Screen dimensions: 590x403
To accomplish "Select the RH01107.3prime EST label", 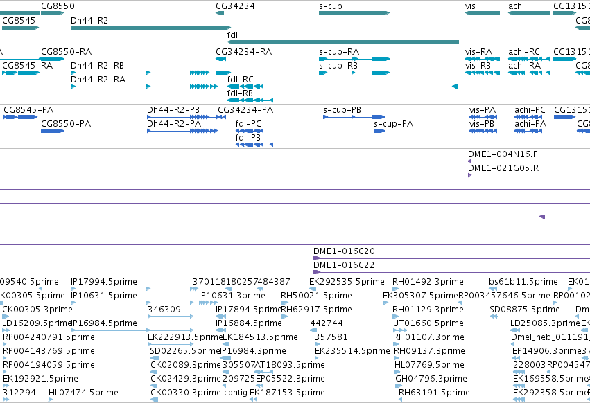I will click(429, 338).
